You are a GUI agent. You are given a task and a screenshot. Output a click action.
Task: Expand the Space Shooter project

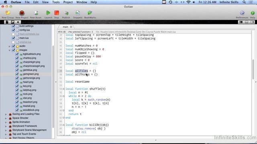(x=6, y=118)
